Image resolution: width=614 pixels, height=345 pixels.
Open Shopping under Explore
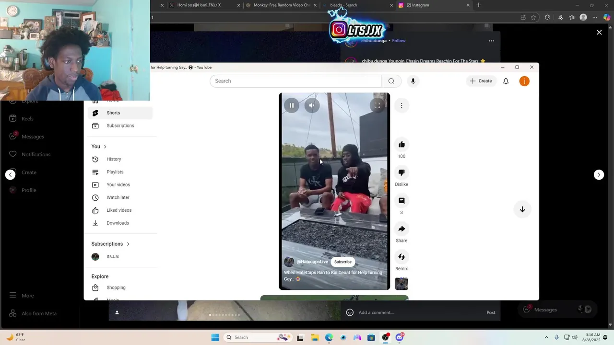[x=120, y=287]
